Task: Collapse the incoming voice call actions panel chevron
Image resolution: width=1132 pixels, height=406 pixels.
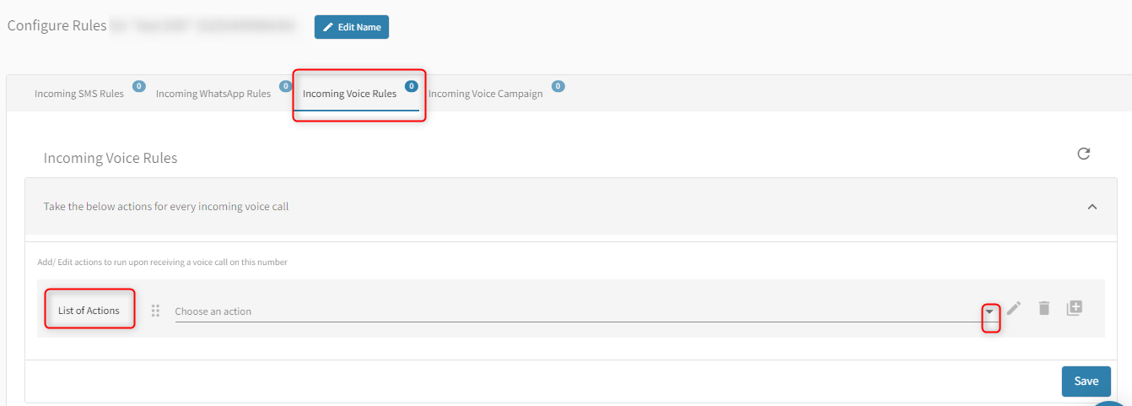Action: [x=1092, y=207]
